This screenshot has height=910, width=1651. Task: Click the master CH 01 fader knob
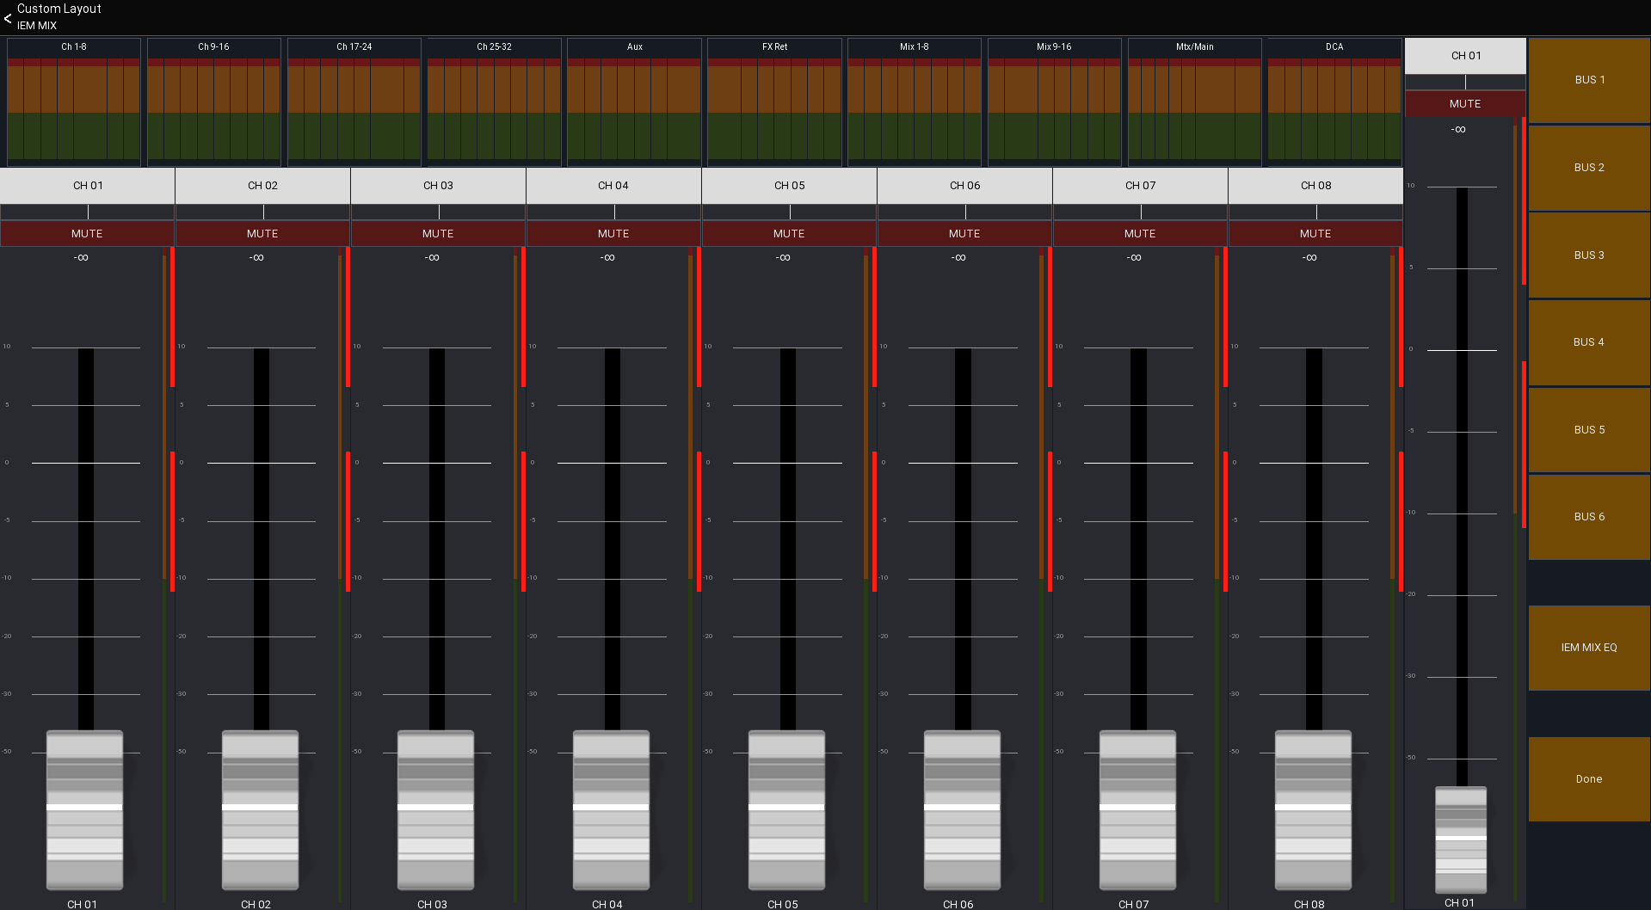1459,839
